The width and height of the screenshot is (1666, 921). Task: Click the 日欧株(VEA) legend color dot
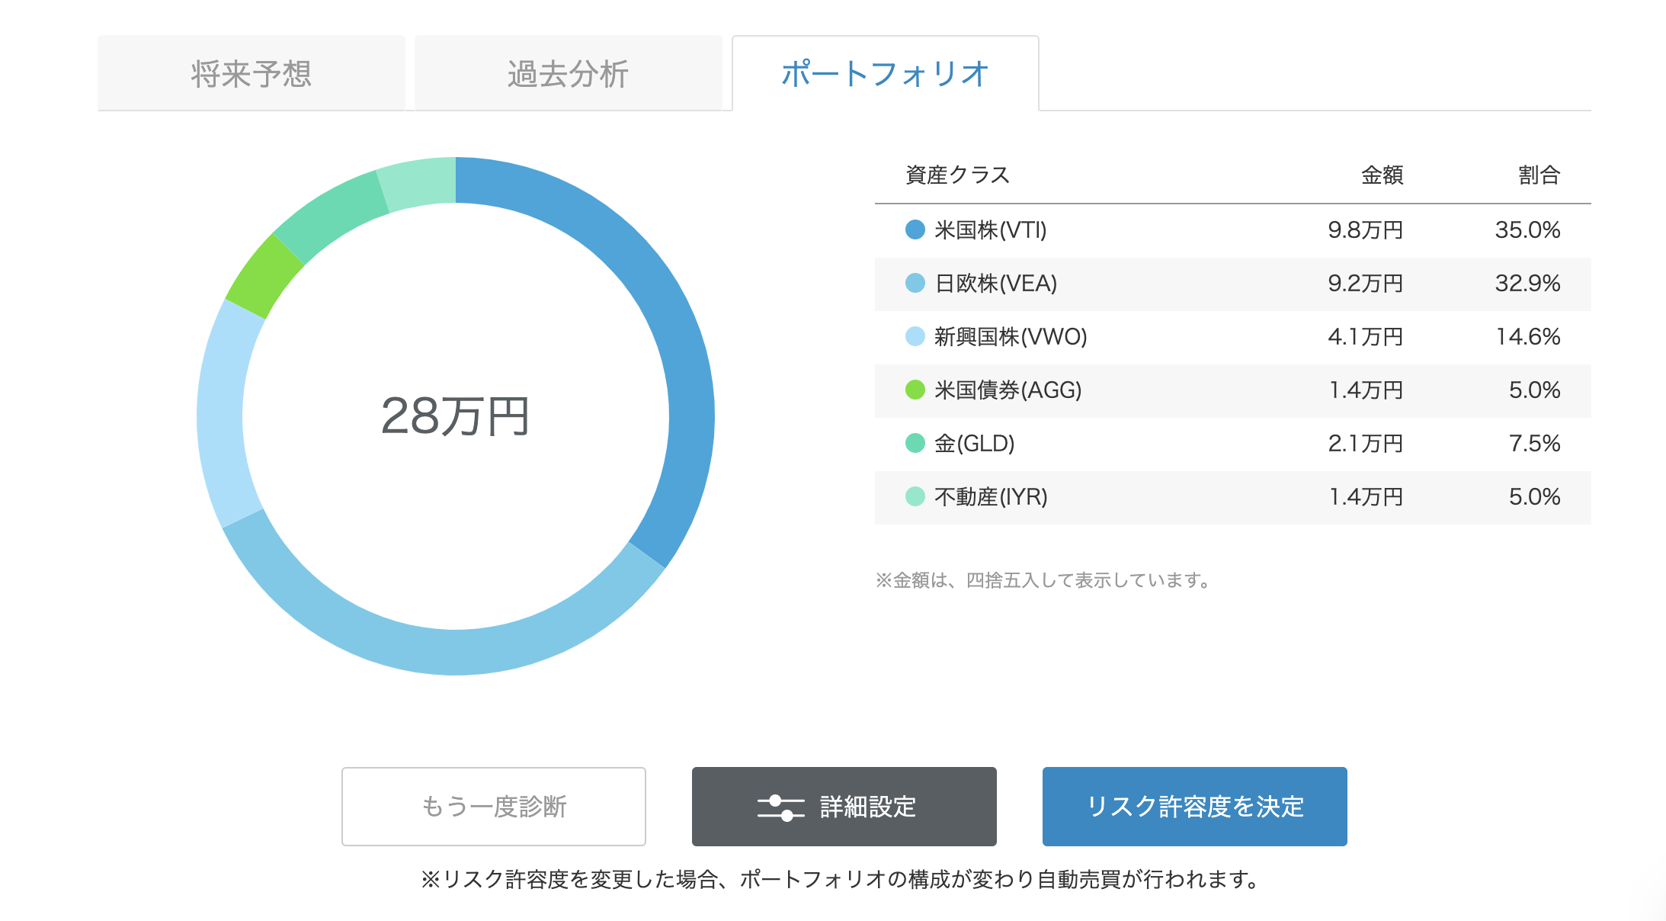point(915,283)
